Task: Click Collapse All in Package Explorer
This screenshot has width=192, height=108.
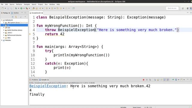Action: [13, 17]
